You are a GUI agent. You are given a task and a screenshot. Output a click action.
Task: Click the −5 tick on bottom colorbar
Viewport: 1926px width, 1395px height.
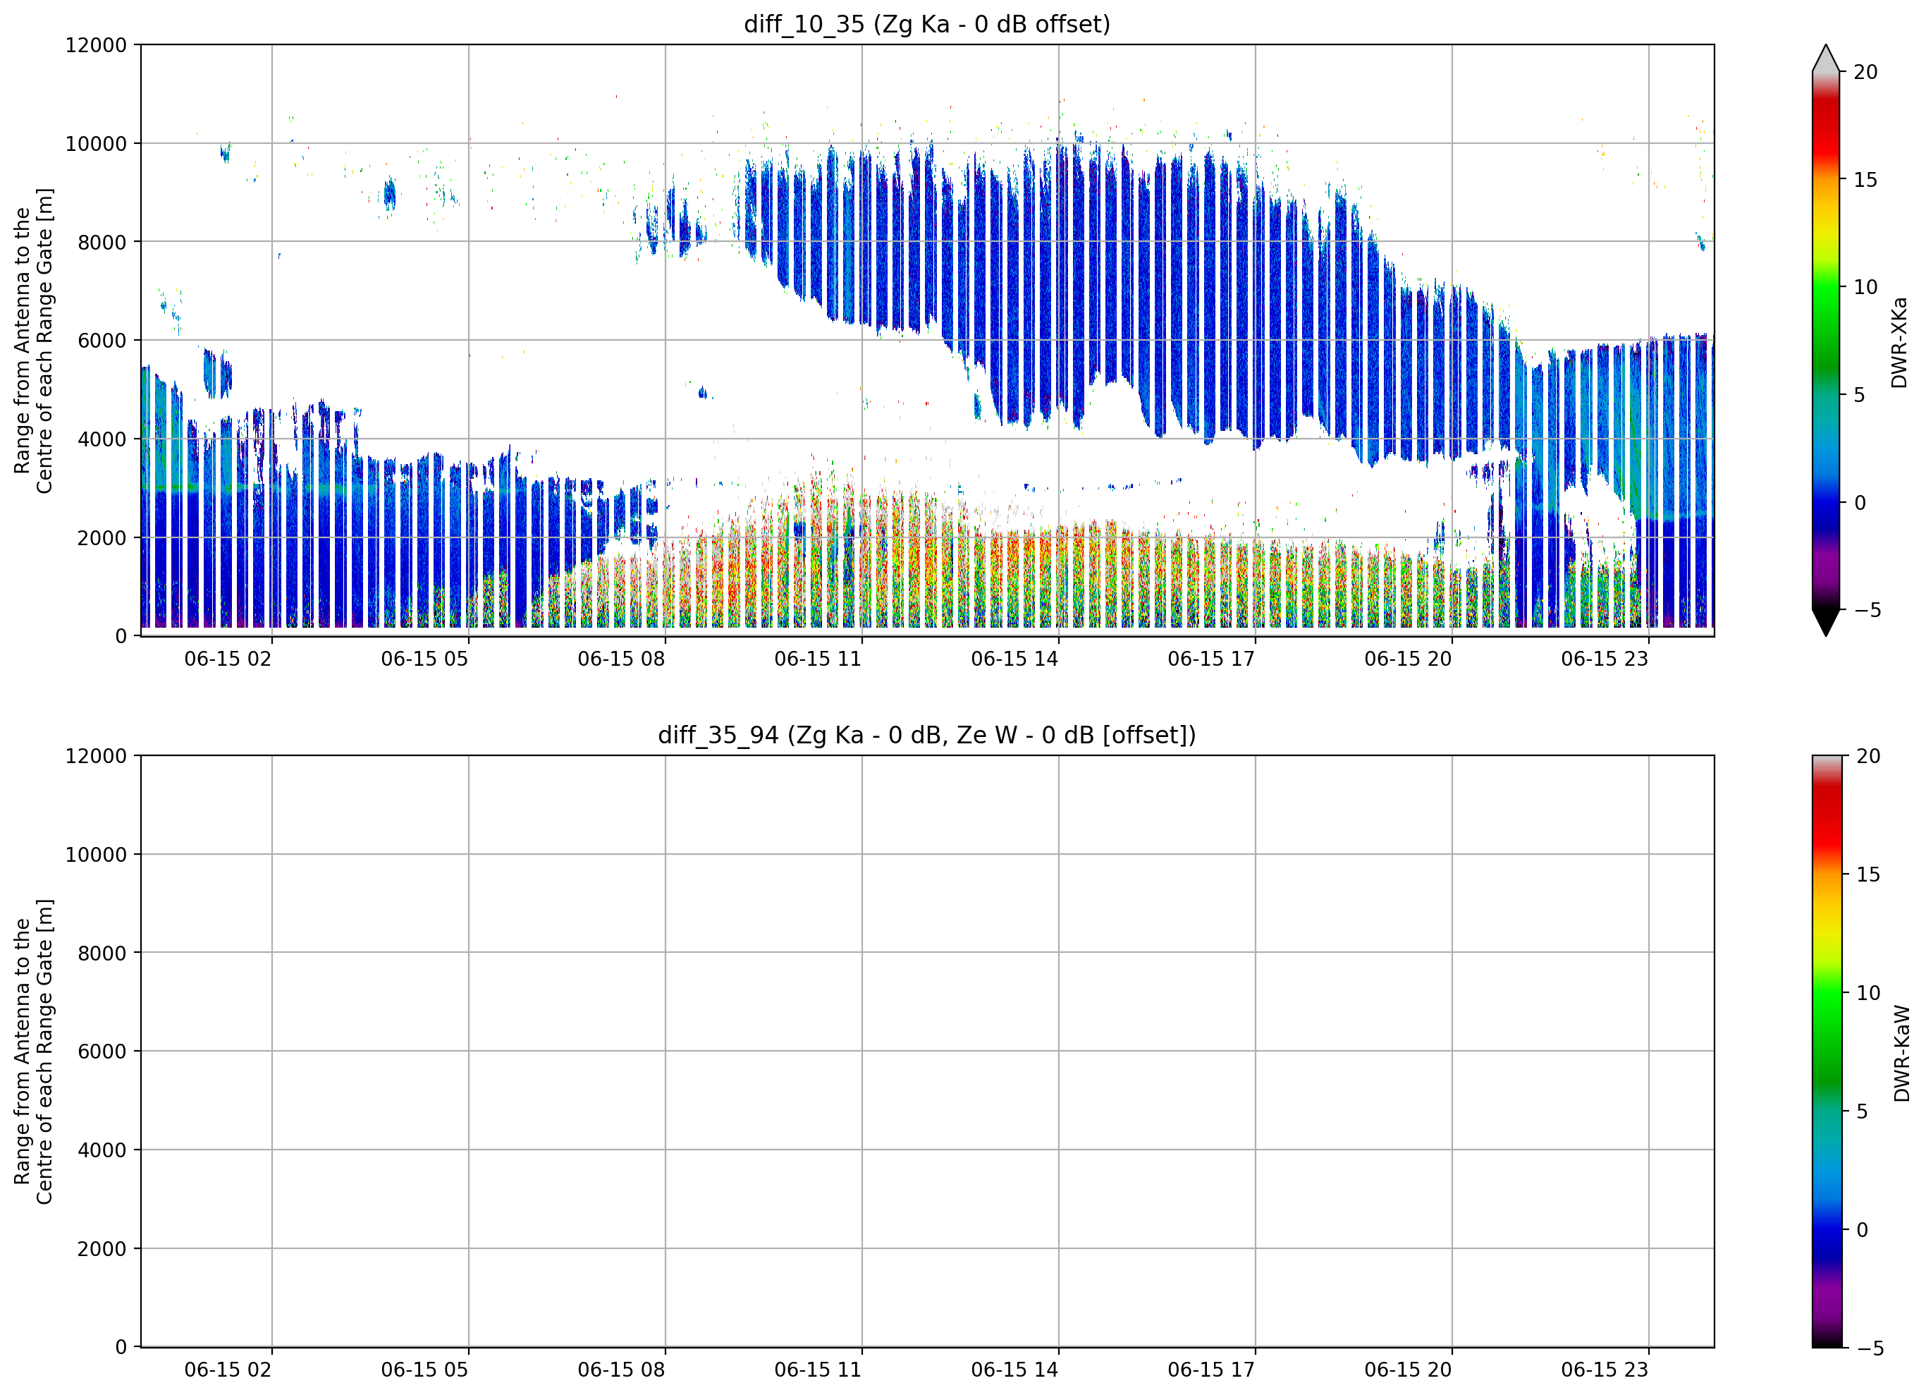[1871, 1349]
